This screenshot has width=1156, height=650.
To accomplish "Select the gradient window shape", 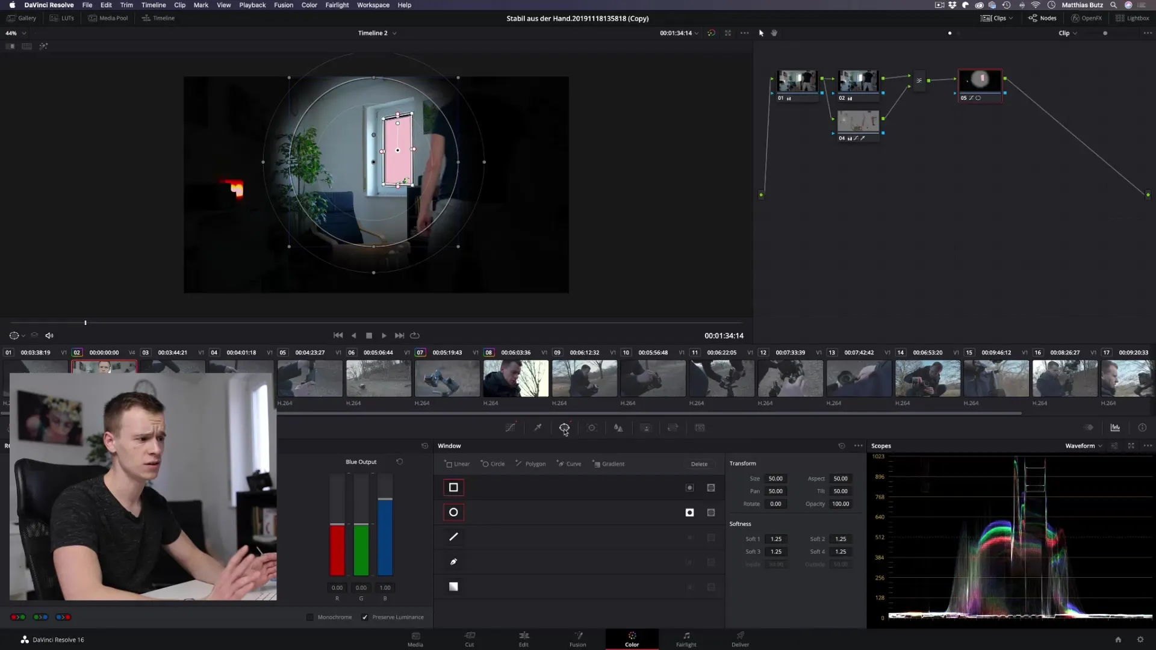I will click(x=453, y=587).
